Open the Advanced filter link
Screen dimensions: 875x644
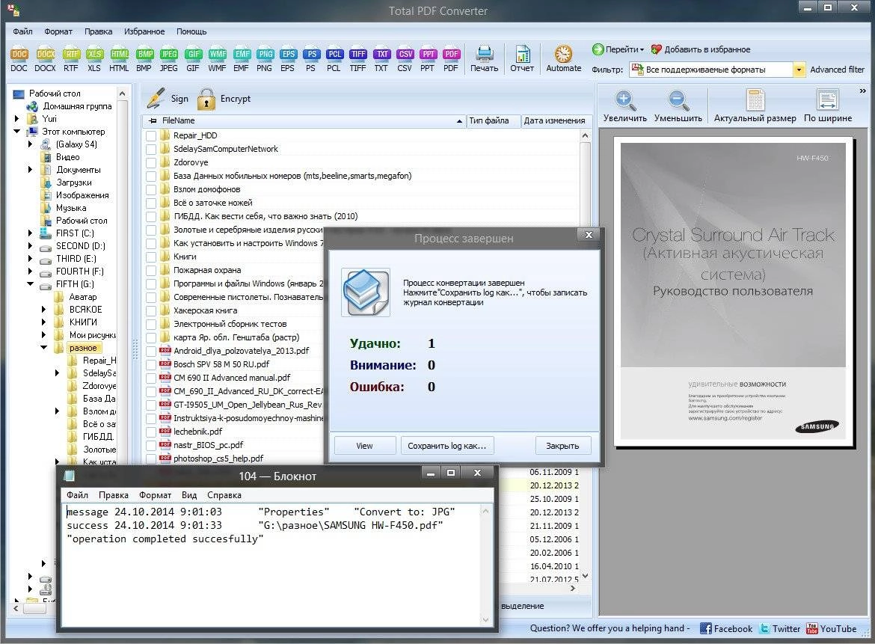(x=837, y=70)
